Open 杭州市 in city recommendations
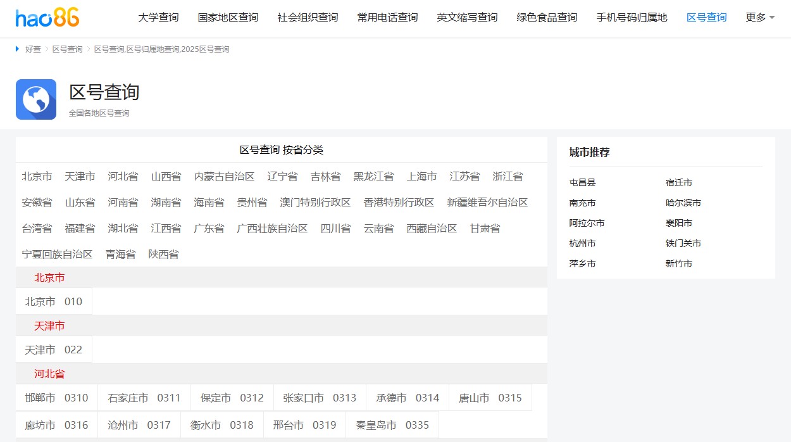The image size is (791, 442). click(582, 243)
